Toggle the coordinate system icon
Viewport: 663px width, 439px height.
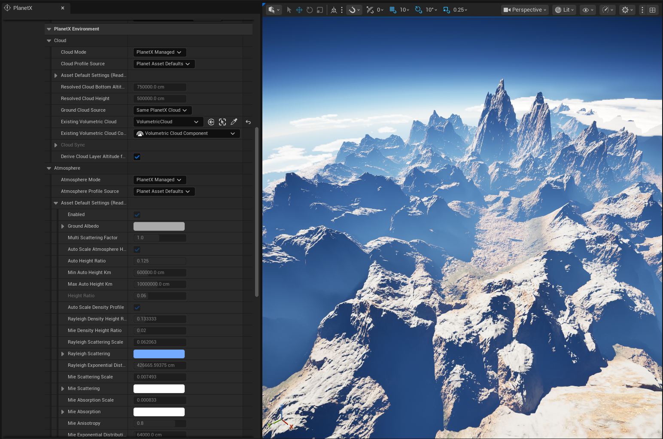pos(334,10)
